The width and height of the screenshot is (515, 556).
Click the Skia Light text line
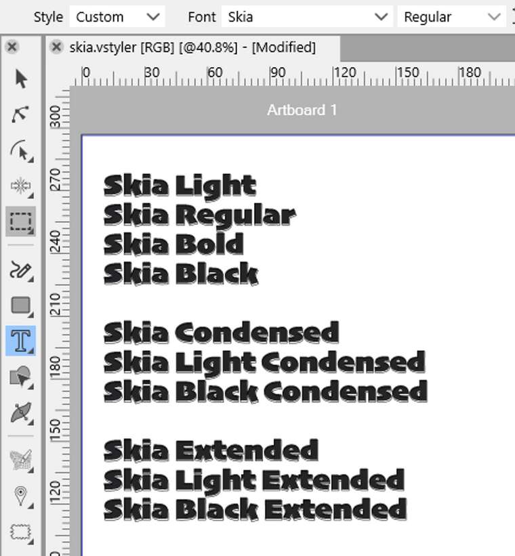180,186
